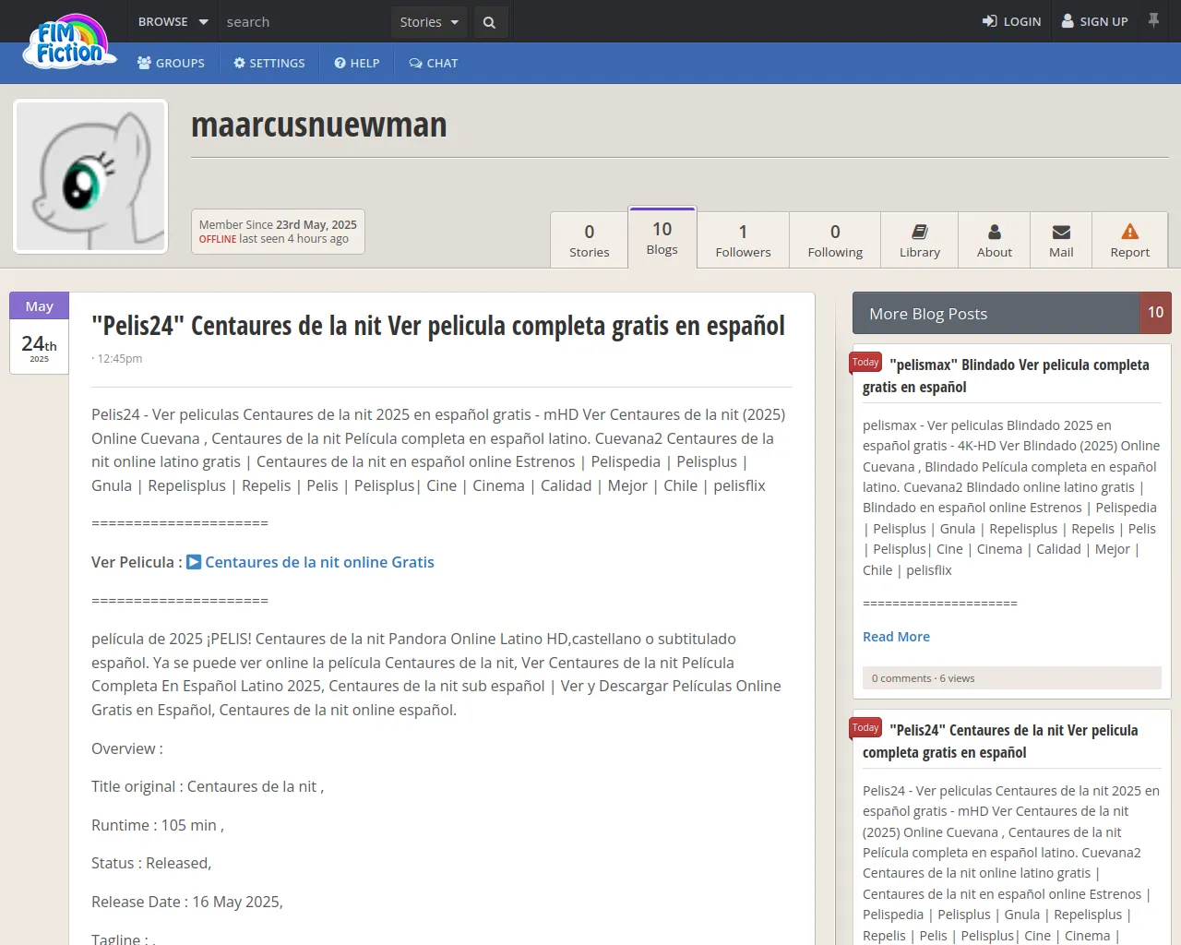The height and width of the screenshot is (945, 1181).
Task: Click the pin icon in top bar
Action: point(1153,20)
